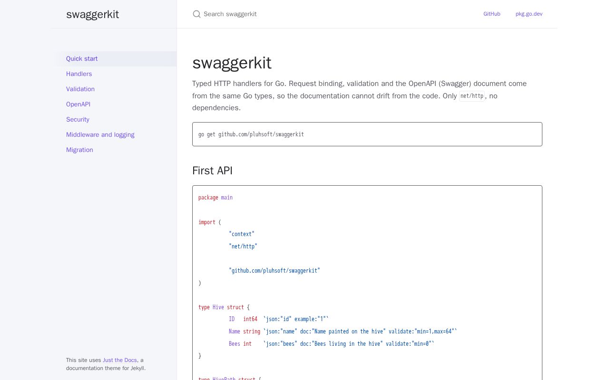Open the Handlers page

(114, 74)
